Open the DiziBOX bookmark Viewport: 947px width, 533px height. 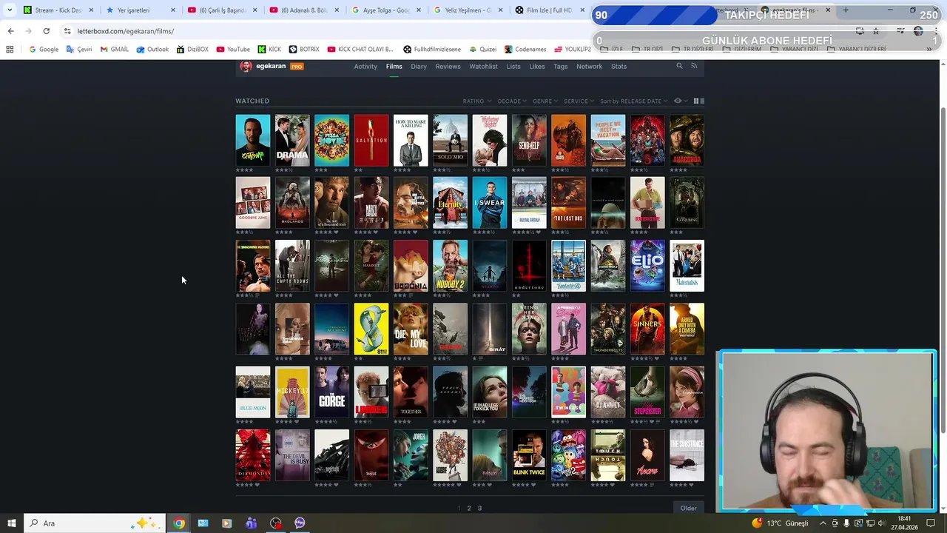pos(192,49)
